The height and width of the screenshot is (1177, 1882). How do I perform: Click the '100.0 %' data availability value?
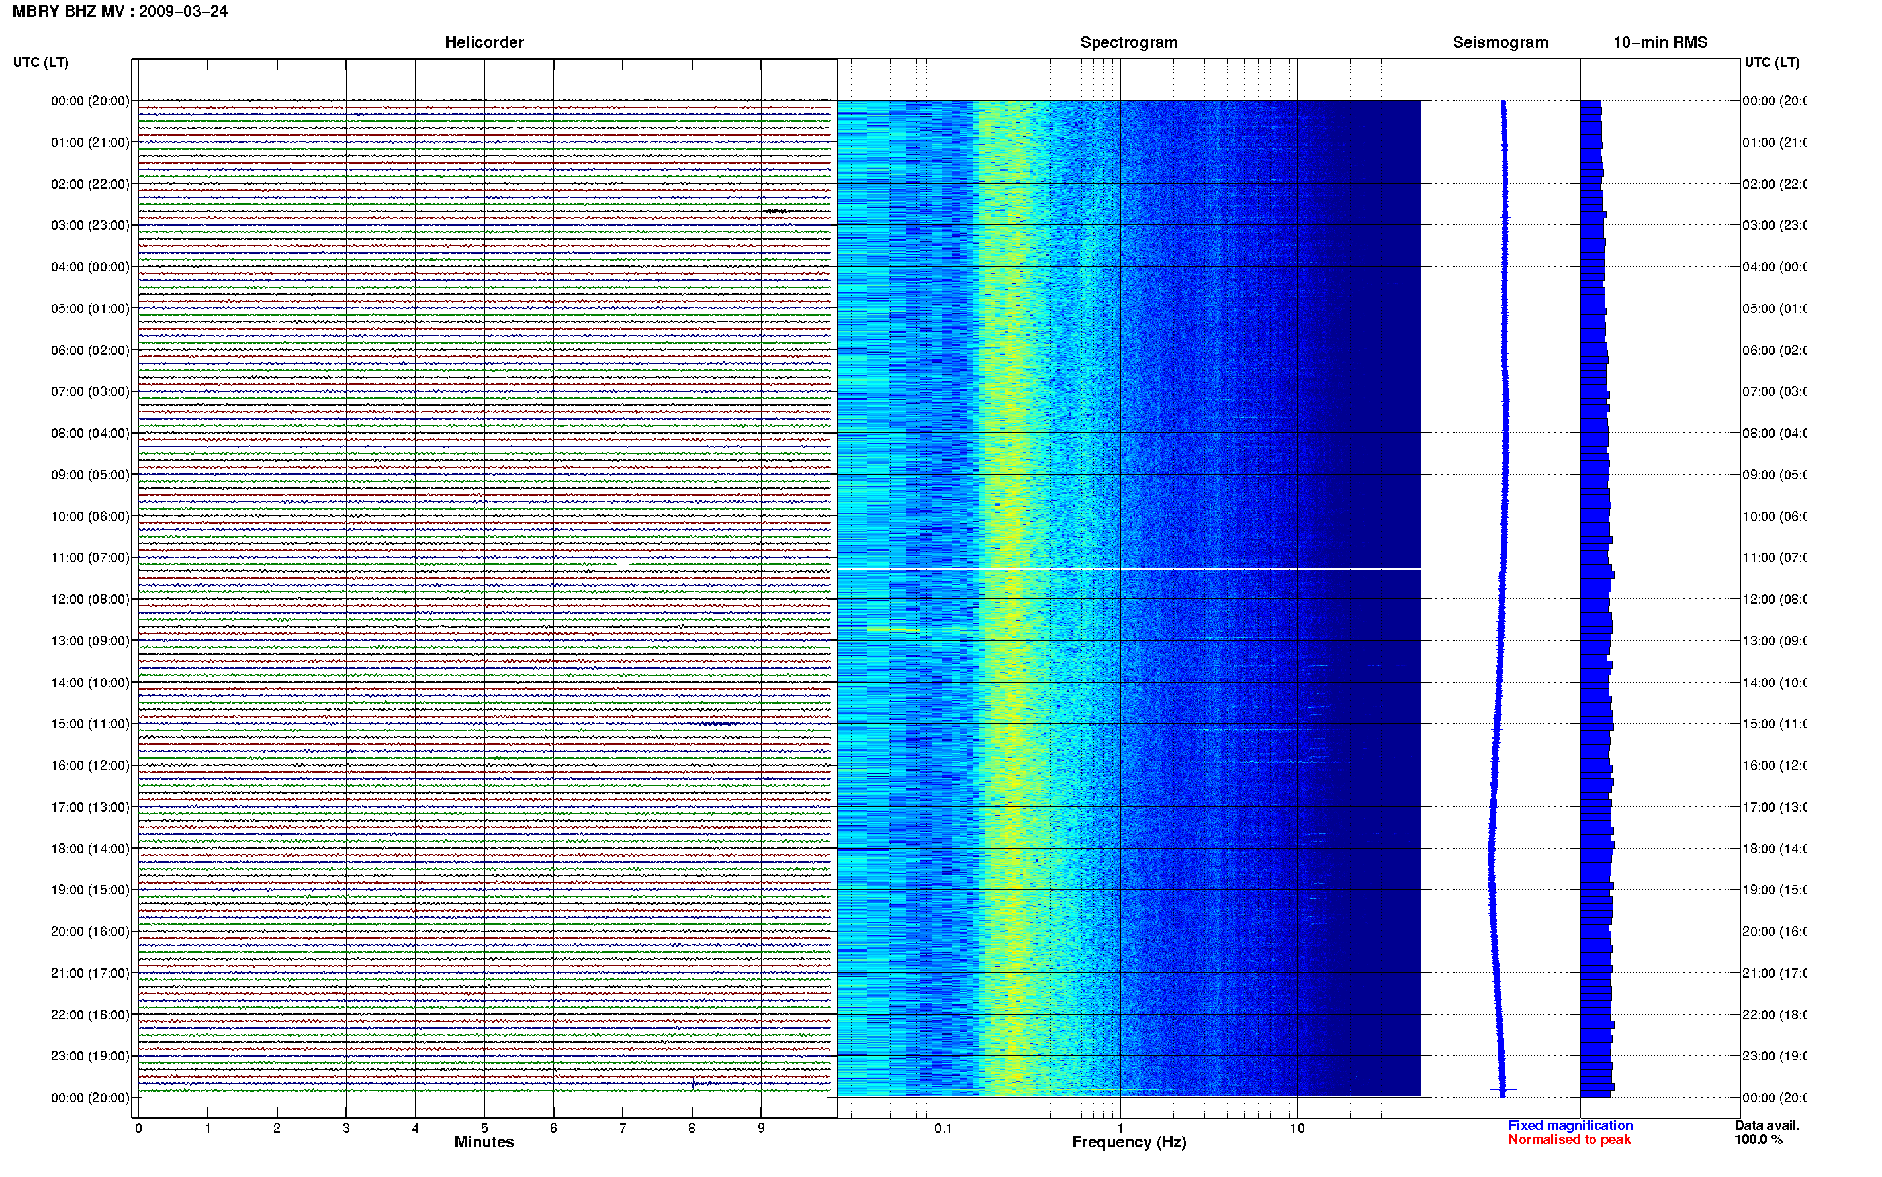pyautogui.click(x=1758, y=1140)
